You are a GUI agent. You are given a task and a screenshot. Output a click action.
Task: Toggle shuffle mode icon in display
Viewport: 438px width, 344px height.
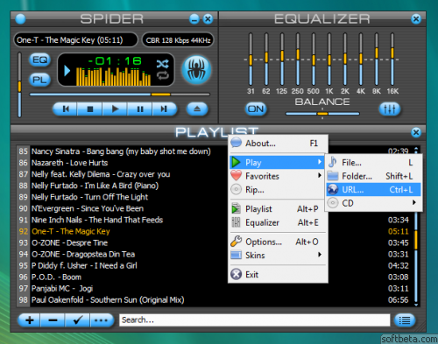[162, 64]
